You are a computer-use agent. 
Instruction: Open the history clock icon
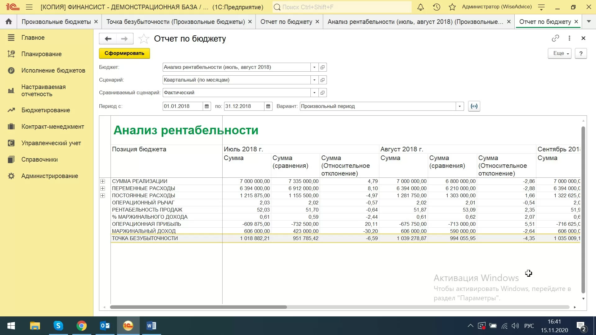436,7
